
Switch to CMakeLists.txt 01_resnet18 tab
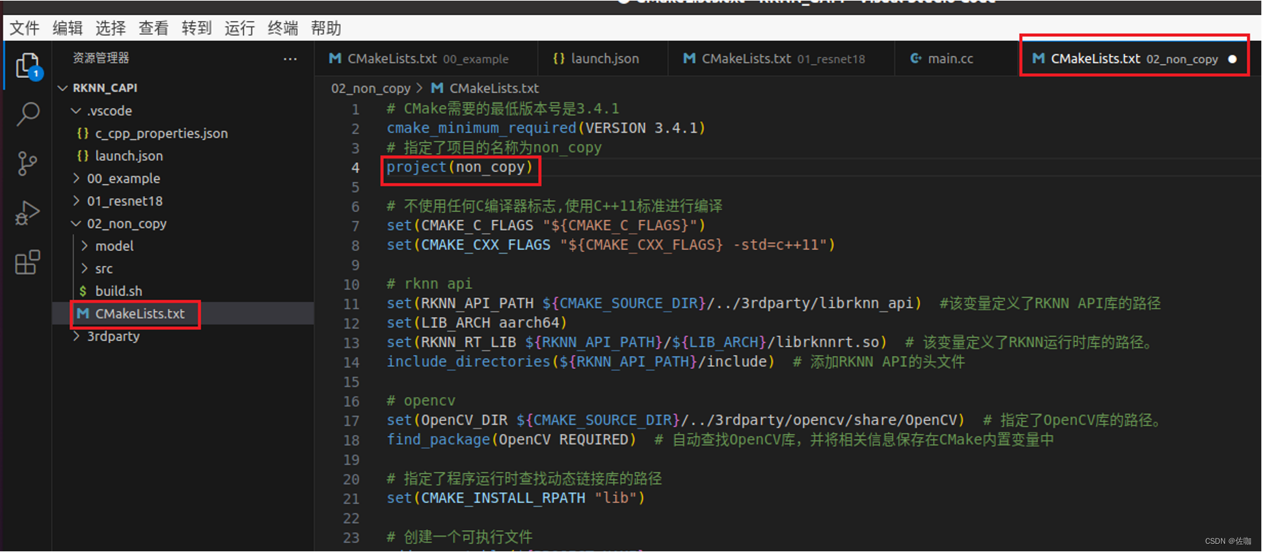pos(781,59)
